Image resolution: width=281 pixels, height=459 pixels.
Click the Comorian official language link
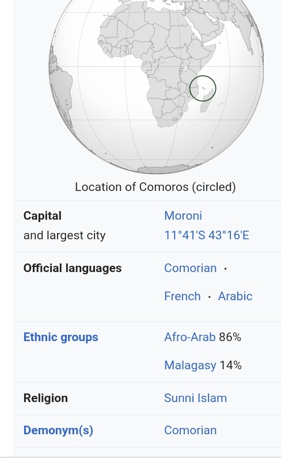pos(190,268)
